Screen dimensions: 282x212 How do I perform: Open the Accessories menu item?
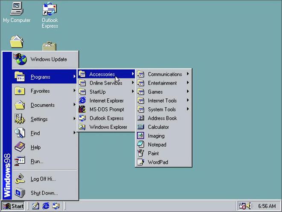(106, 74)
